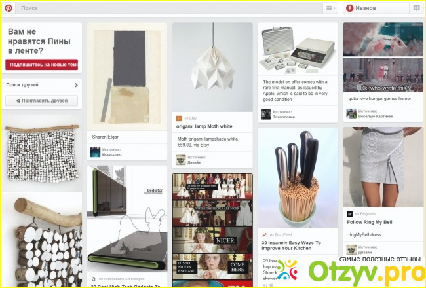Image resolution: width=426 pixels, height=288 pixels.
Task: Click the Искусство board avatar
Action: click(x=96, y=153)
